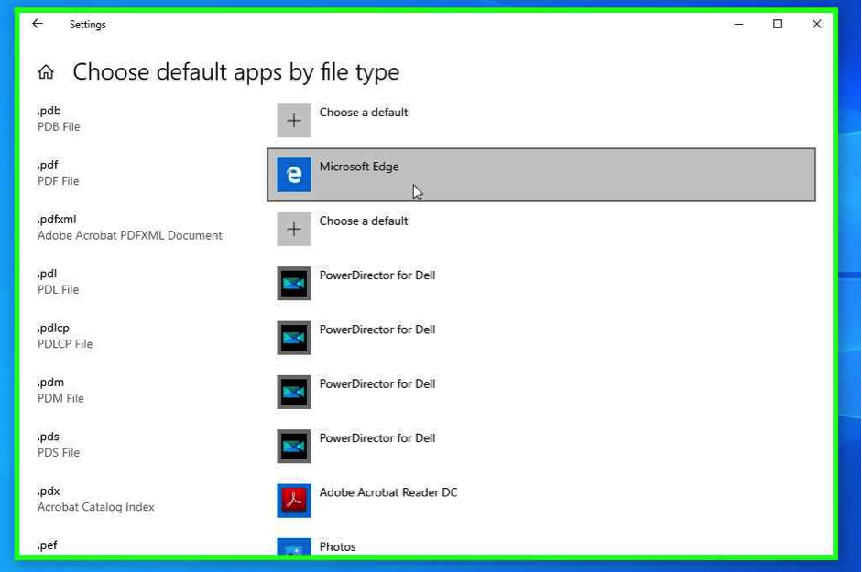Click Adobe Acrobat Reader DC label
This screenshot has height=572, width=862.
click(387, 492)
